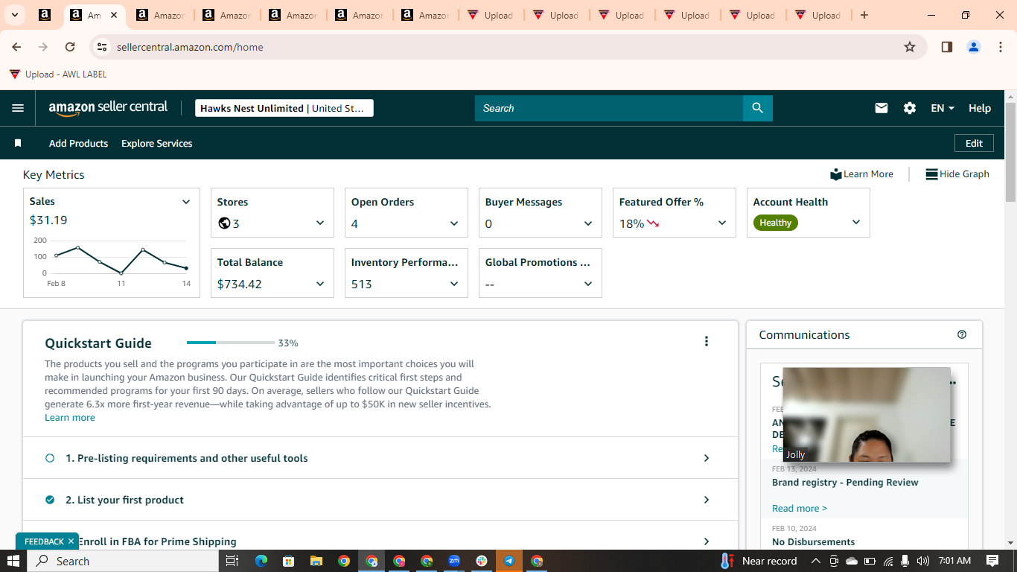Image resolution: width=1017 pixels, height=572 pixels.
Task: Open Upload - AWL LABEL bookmark
Action: [x=58, y=74]
